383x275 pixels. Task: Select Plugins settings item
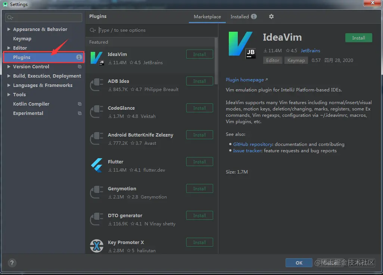44,57
